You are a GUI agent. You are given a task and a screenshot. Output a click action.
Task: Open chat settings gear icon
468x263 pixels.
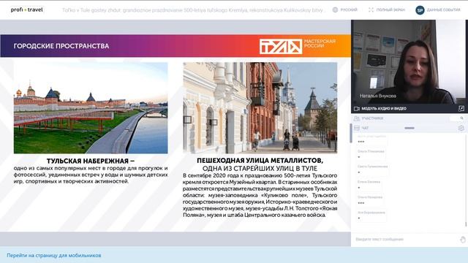coord(461,129)
